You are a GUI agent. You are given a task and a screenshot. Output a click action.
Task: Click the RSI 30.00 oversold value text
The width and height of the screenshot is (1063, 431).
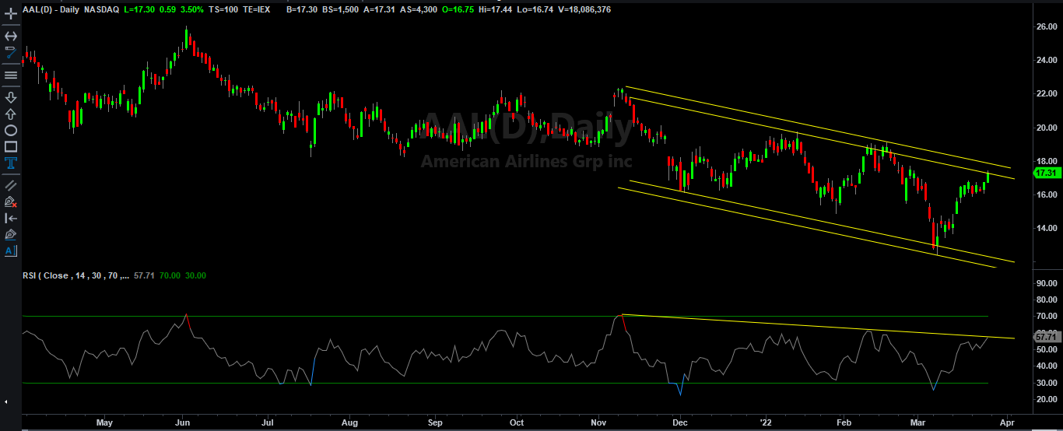point(194,275)
